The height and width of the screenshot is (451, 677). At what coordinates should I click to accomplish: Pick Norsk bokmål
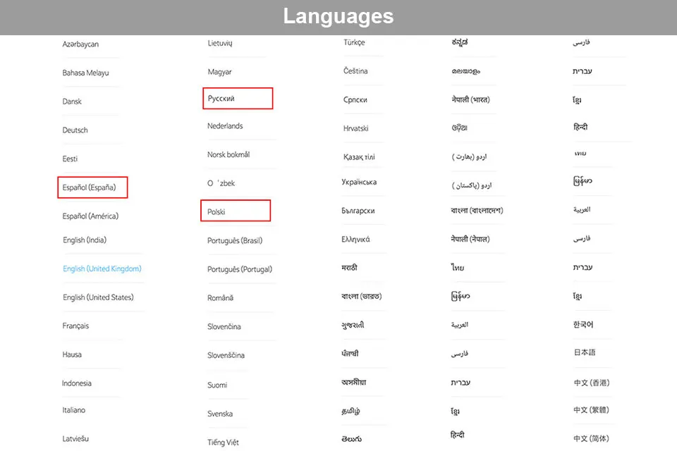(x=228, y=154)
